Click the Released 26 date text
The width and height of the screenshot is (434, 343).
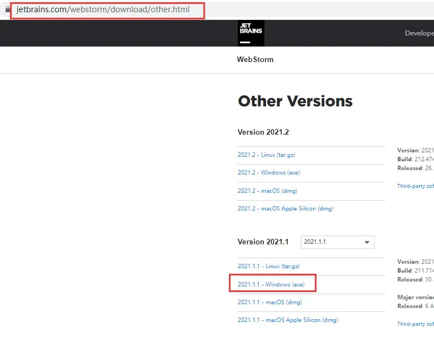(416, 168)
